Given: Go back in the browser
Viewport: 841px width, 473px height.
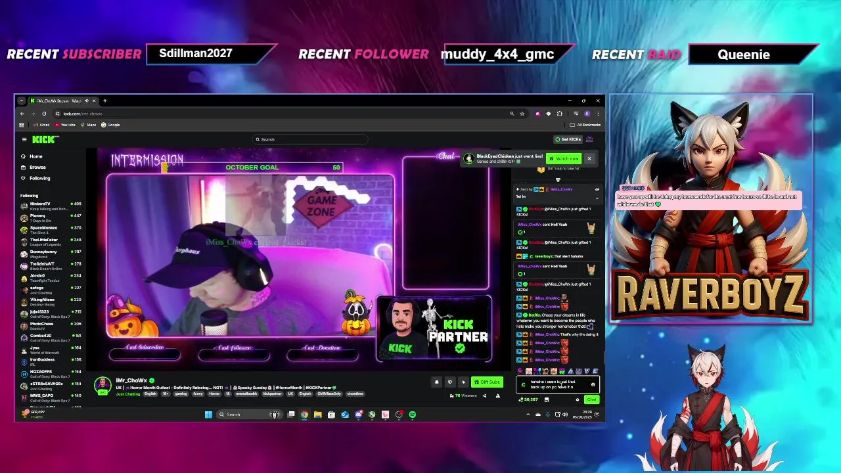Looking at the screenshot, I should [22, 114].
